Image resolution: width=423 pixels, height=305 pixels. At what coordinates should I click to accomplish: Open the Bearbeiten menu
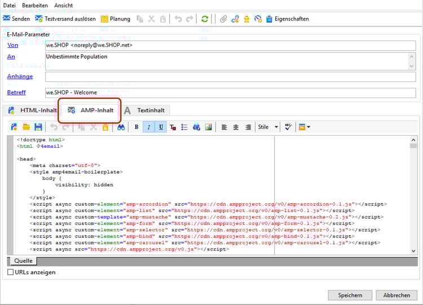tap(35, 5)
